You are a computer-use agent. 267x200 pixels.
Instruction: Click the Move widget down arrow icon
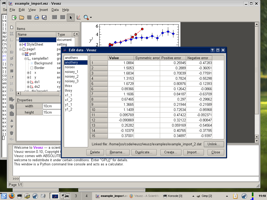click(x=12, y=127)
